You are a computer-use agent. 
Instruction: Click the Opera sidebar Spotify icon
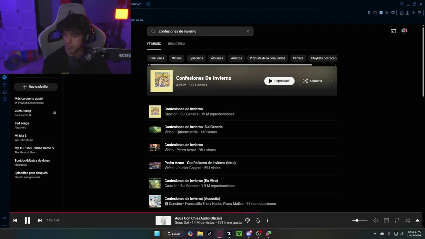(x=4, y=77)
